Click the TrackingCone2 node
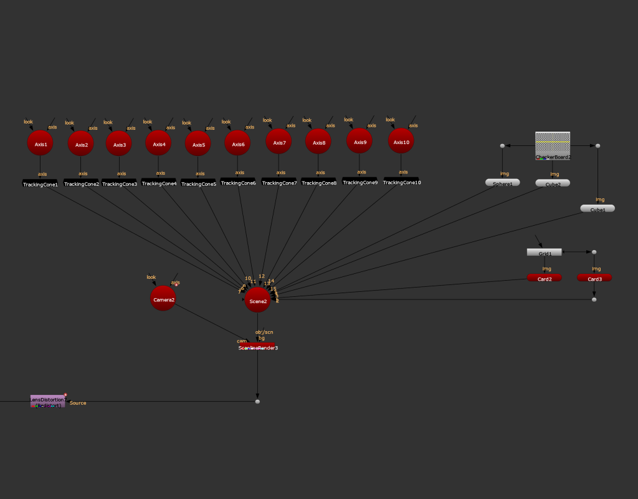 82,183
